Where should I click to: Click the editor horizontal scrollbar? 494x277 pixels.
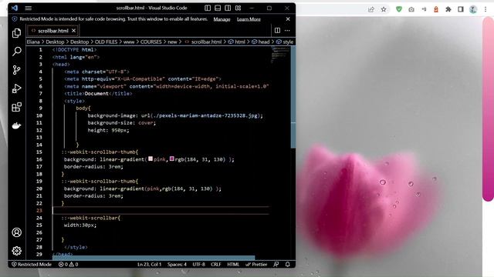tap(154, 258)
